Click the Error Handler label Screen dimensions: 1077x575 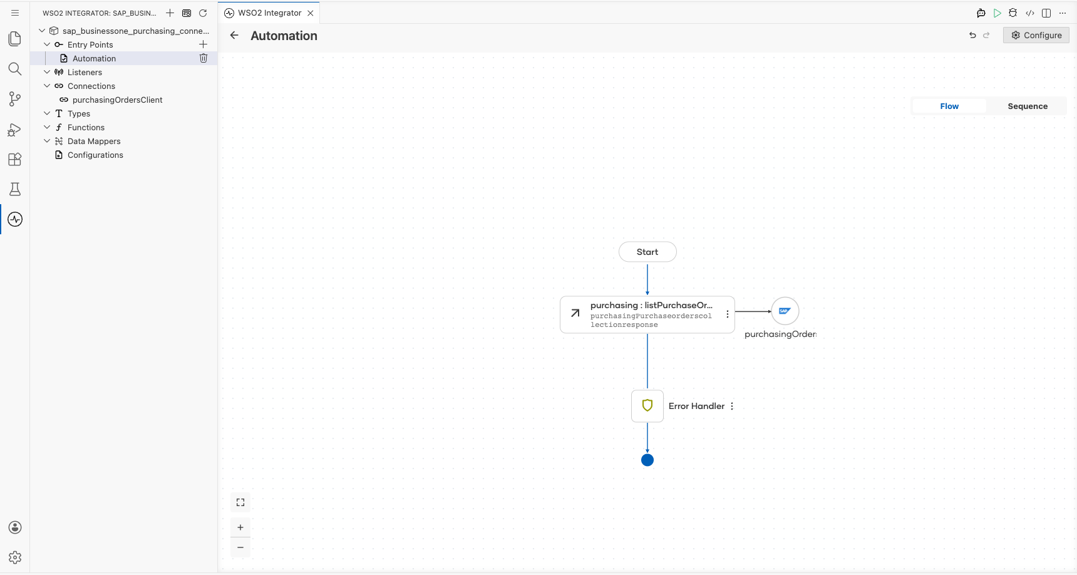[x=696, y=407]
